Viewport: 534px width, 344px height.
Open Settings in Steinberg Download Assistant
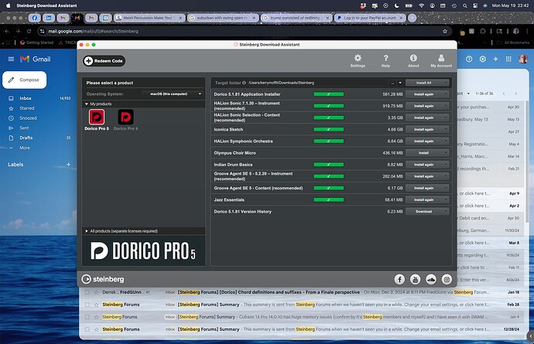(358, 61)
